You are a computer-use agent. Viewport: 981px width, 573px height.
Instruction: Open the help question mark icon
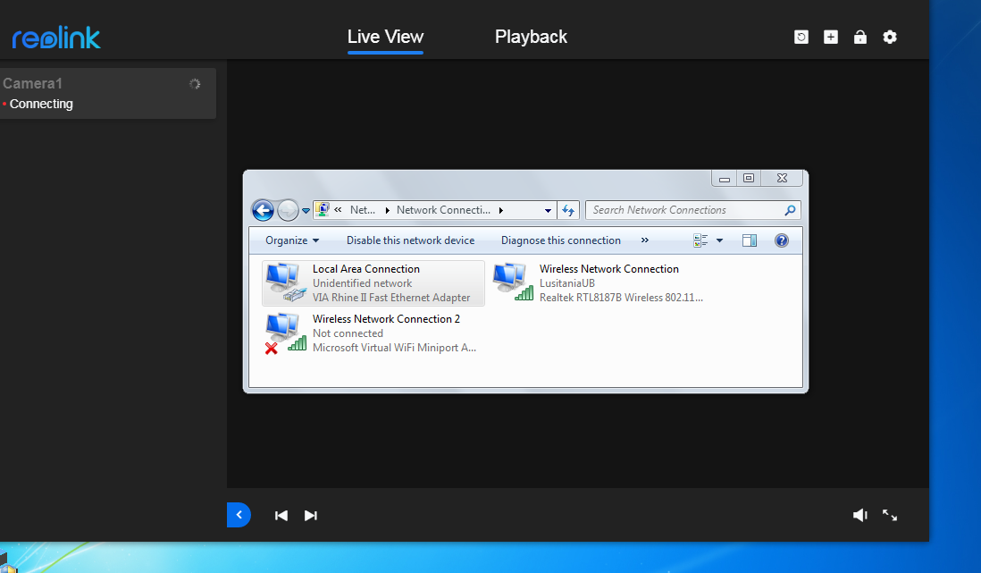pos(782,240)
